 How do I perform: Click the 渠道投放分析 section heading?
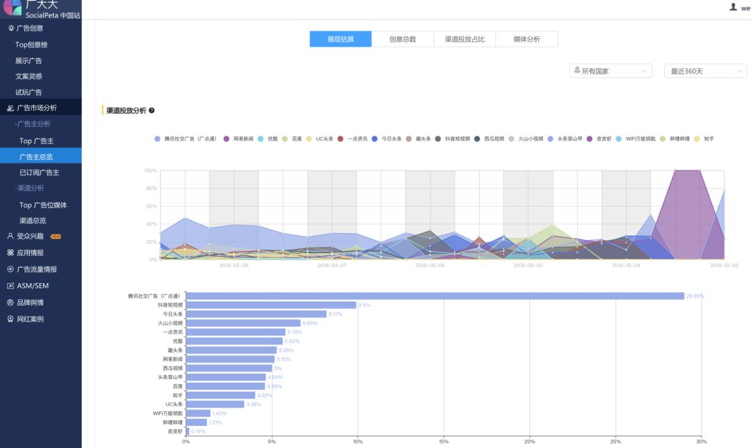pyautogui.click(x=126, y=111)
